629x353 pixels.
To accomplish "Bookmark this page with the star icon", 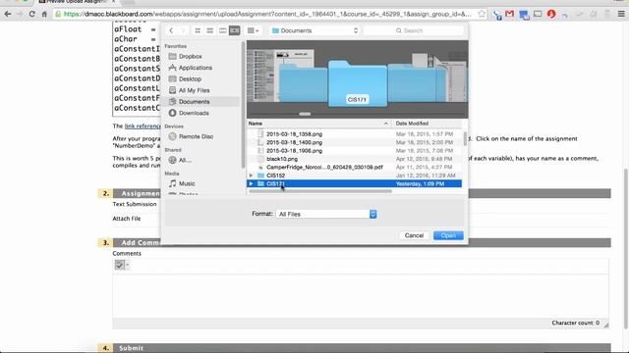I will [482, 14].
